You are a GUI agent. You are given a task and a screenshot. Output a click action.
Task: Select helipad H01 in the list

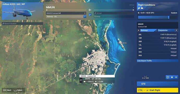click(x=158, y=48)
